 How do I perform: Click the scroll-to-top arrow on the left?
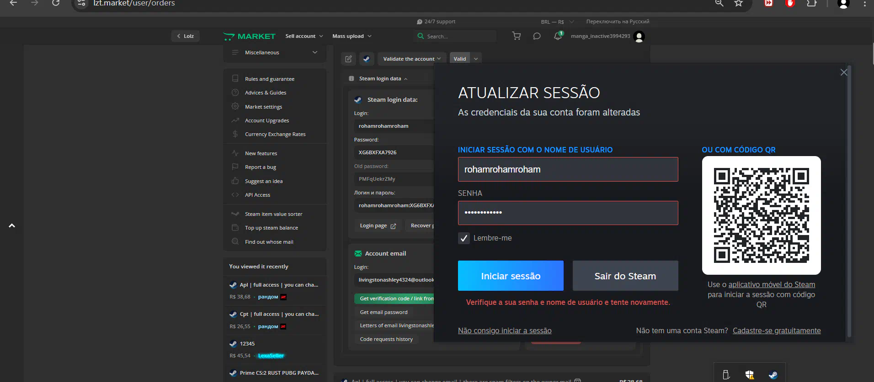[x=12, y=225]
